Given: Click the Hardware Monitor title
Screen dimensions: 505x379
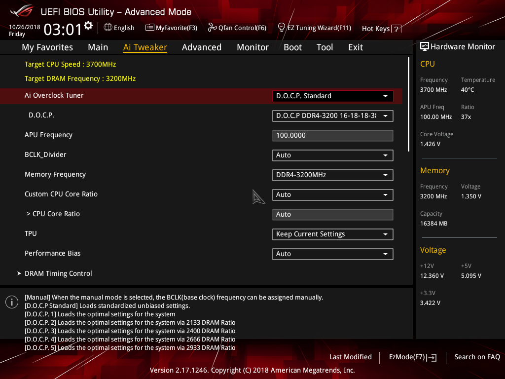Looking at the screenshot, I should pos(463,47).
